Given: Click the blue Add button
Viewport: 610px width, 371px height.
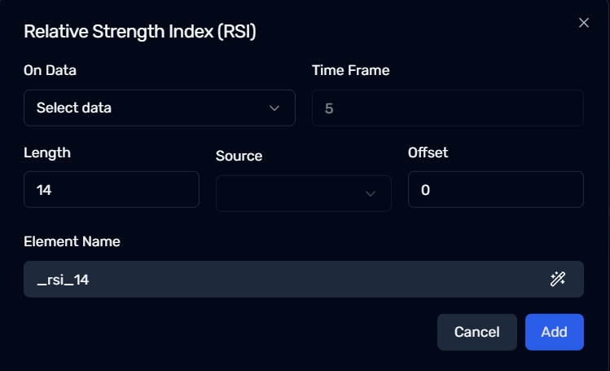Looking at the screenshot, I should coord(555,332).
